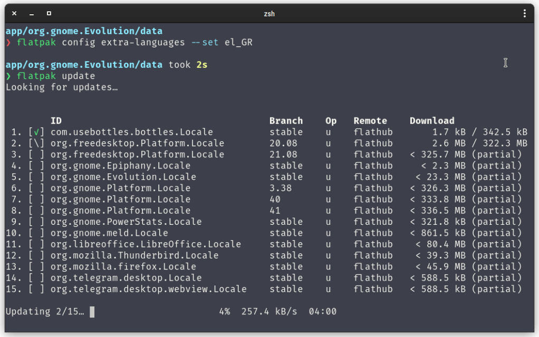Screen dimensions: 539x337
Task: Click the ID column header
Action: click(x=56, y=121)
